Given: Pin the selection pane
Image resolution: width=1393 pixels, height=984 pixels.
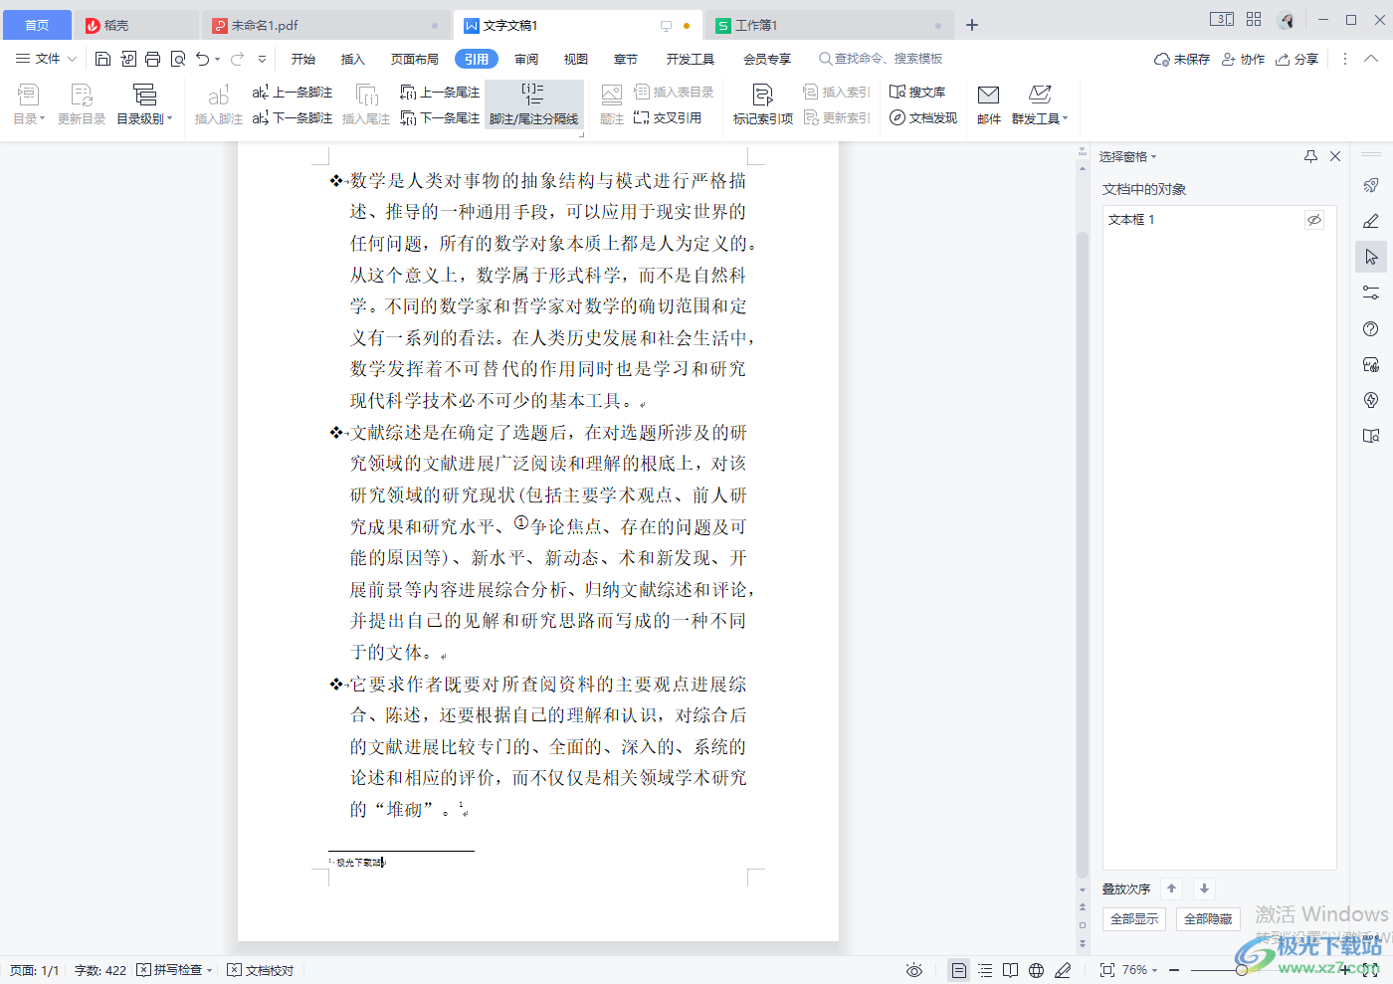Looking at the screenshot, I should (1310, 156).
